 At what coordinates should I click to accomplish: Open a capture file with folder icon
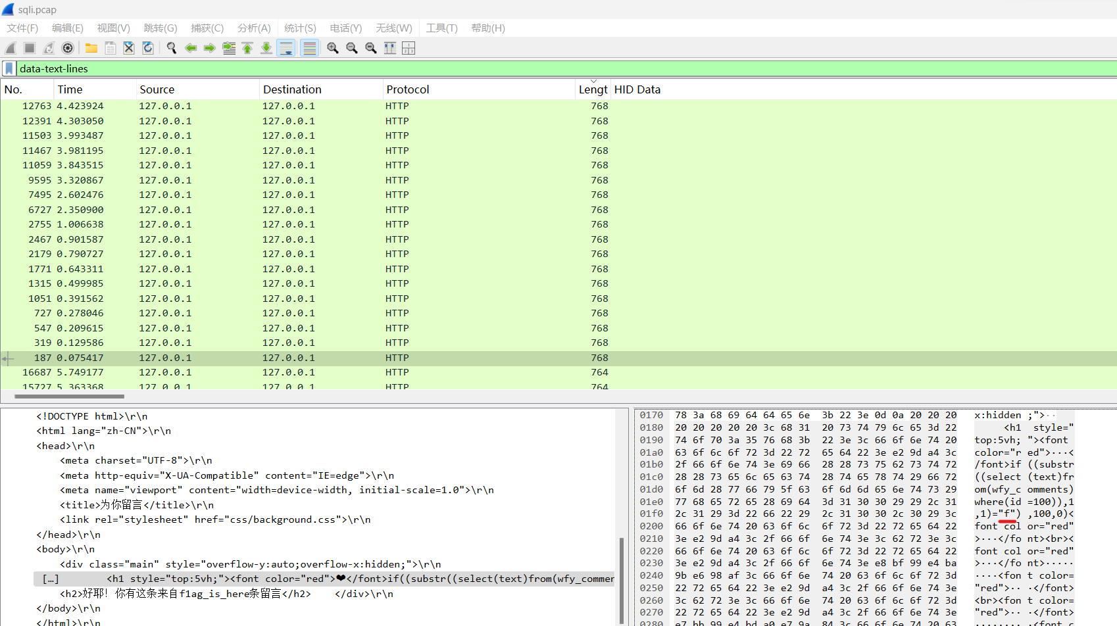(x=91, y=48)
